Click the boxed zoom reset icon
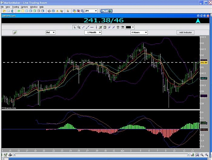This screenshot has height=160, width=212. pyautogui.click(x=197, y=155)
